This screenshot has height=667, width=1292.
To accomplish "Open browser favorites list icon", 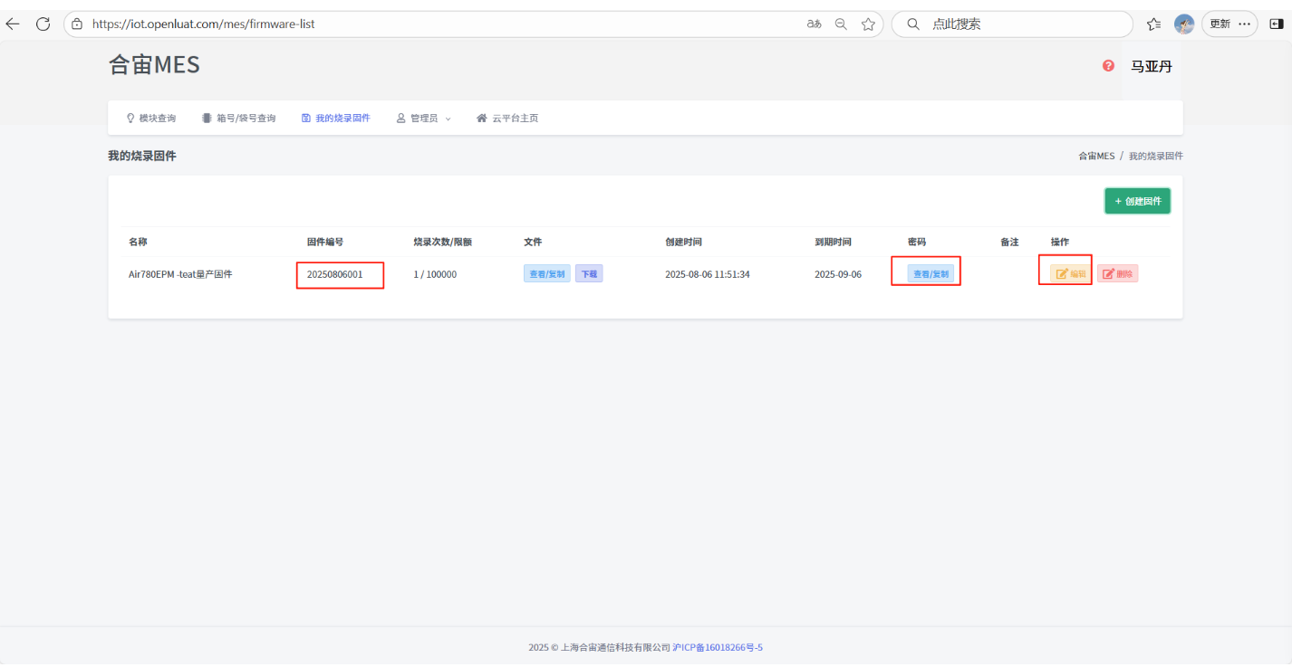I will pyautogui.click(x=1153, y=24).
